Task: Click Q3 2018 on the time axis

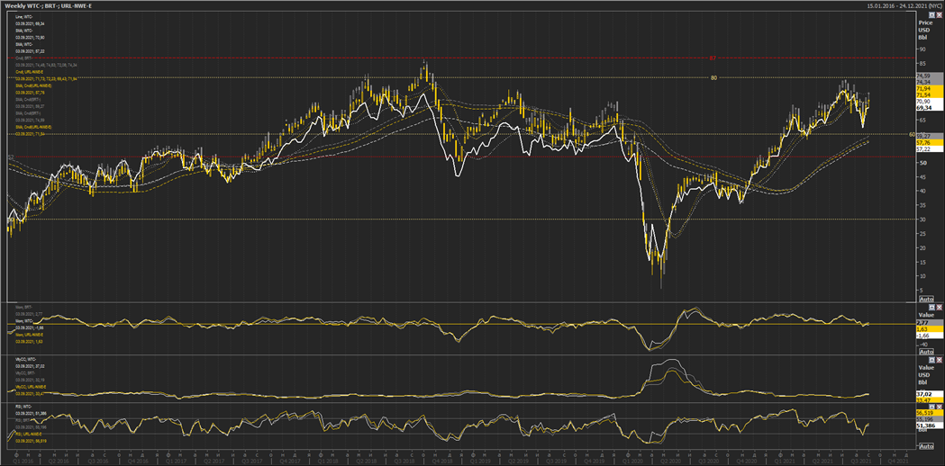Action: pyautogui.click(x=405, y=461)
